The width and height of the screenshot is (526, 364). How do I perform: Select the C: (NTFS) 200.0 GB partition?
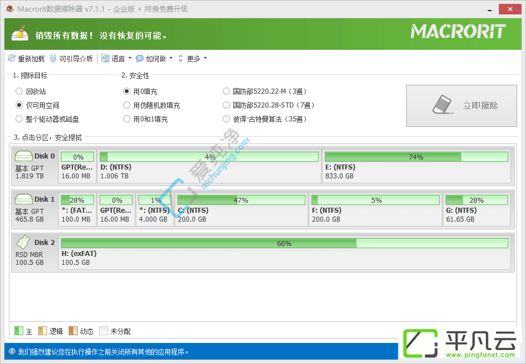click(x=241, y=209)
